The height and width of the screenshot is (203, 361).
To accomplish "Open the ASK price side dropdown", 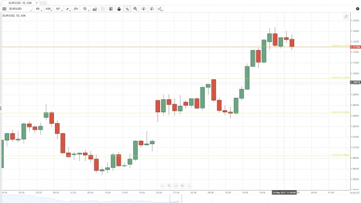I will click(x=48, y=9).
